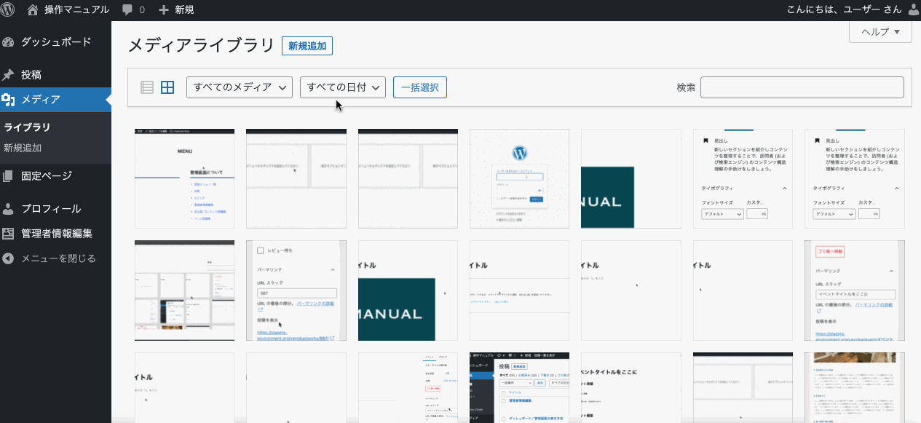Image resolution: width=921 pixels, height=423 pixels.
Task: Open the site home icon 操作マニュアル
Action: pos(32,9)
